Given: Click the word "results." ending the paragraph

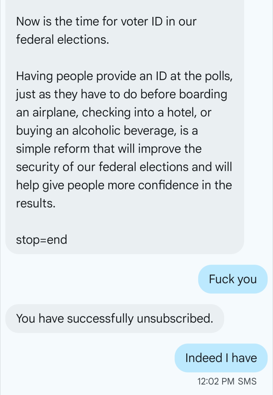Looking at the screenshot, I should 36,203.
